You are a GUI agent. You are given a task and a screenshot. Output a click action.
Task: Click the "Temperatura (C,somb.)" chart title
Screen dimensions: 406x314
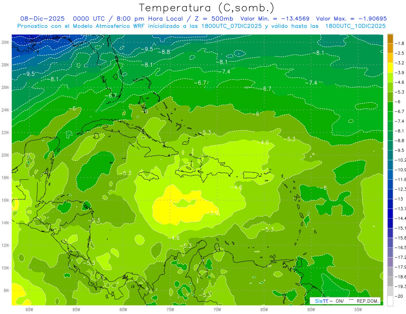[x=207, y=8]
